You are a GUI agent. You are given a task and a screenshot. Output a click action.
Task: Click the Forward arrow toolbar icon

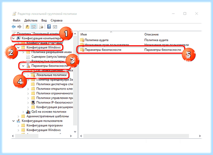pyautogui.click(x=20, y=27)
